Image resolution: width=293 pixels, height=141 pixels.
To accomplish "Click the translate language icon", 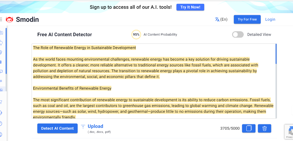I will [217, 20].
